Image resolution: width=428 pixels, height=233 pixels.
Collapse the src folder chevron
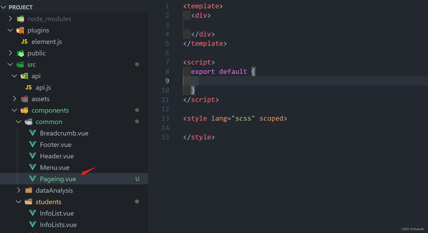click(x=10, y=64)
